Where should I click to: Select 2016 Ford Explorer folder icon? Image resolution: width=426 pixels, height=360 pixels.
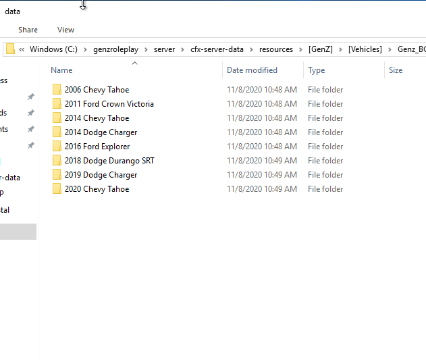click(57, 146)
